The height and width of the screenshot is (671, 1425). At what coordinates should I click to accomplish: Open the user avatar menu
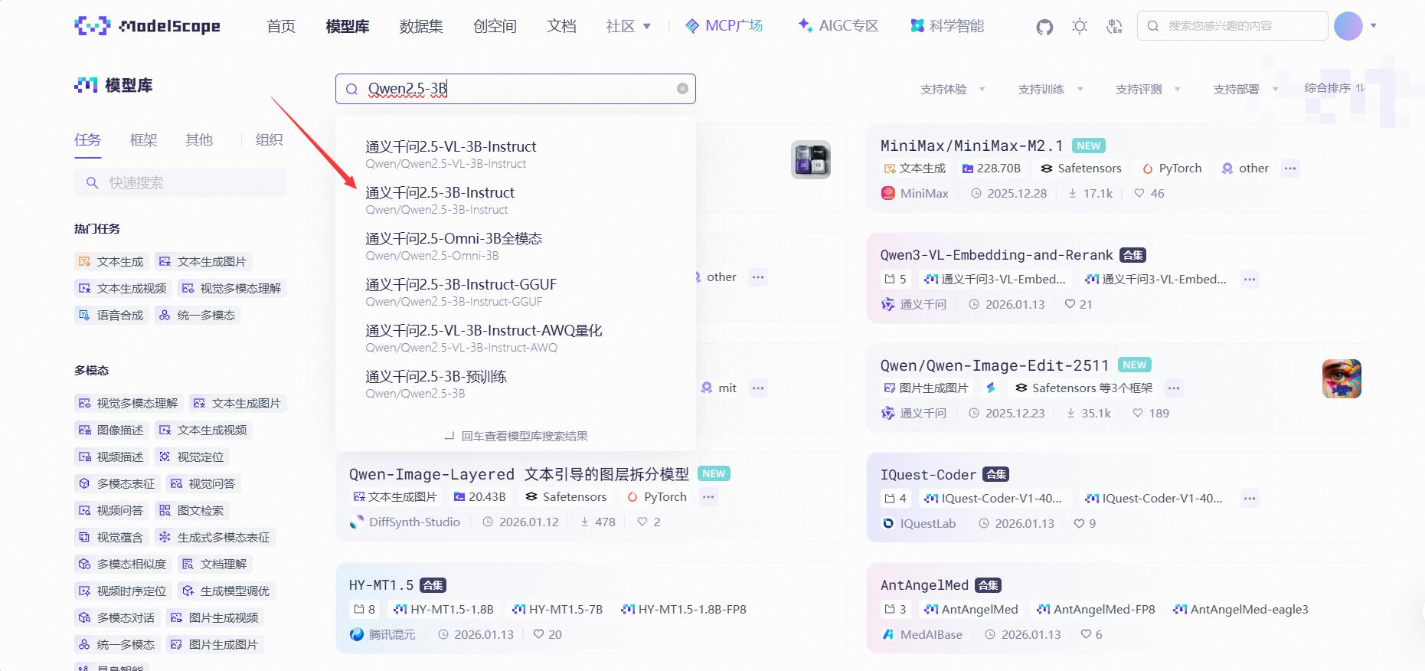click(x=1348, y=26)
